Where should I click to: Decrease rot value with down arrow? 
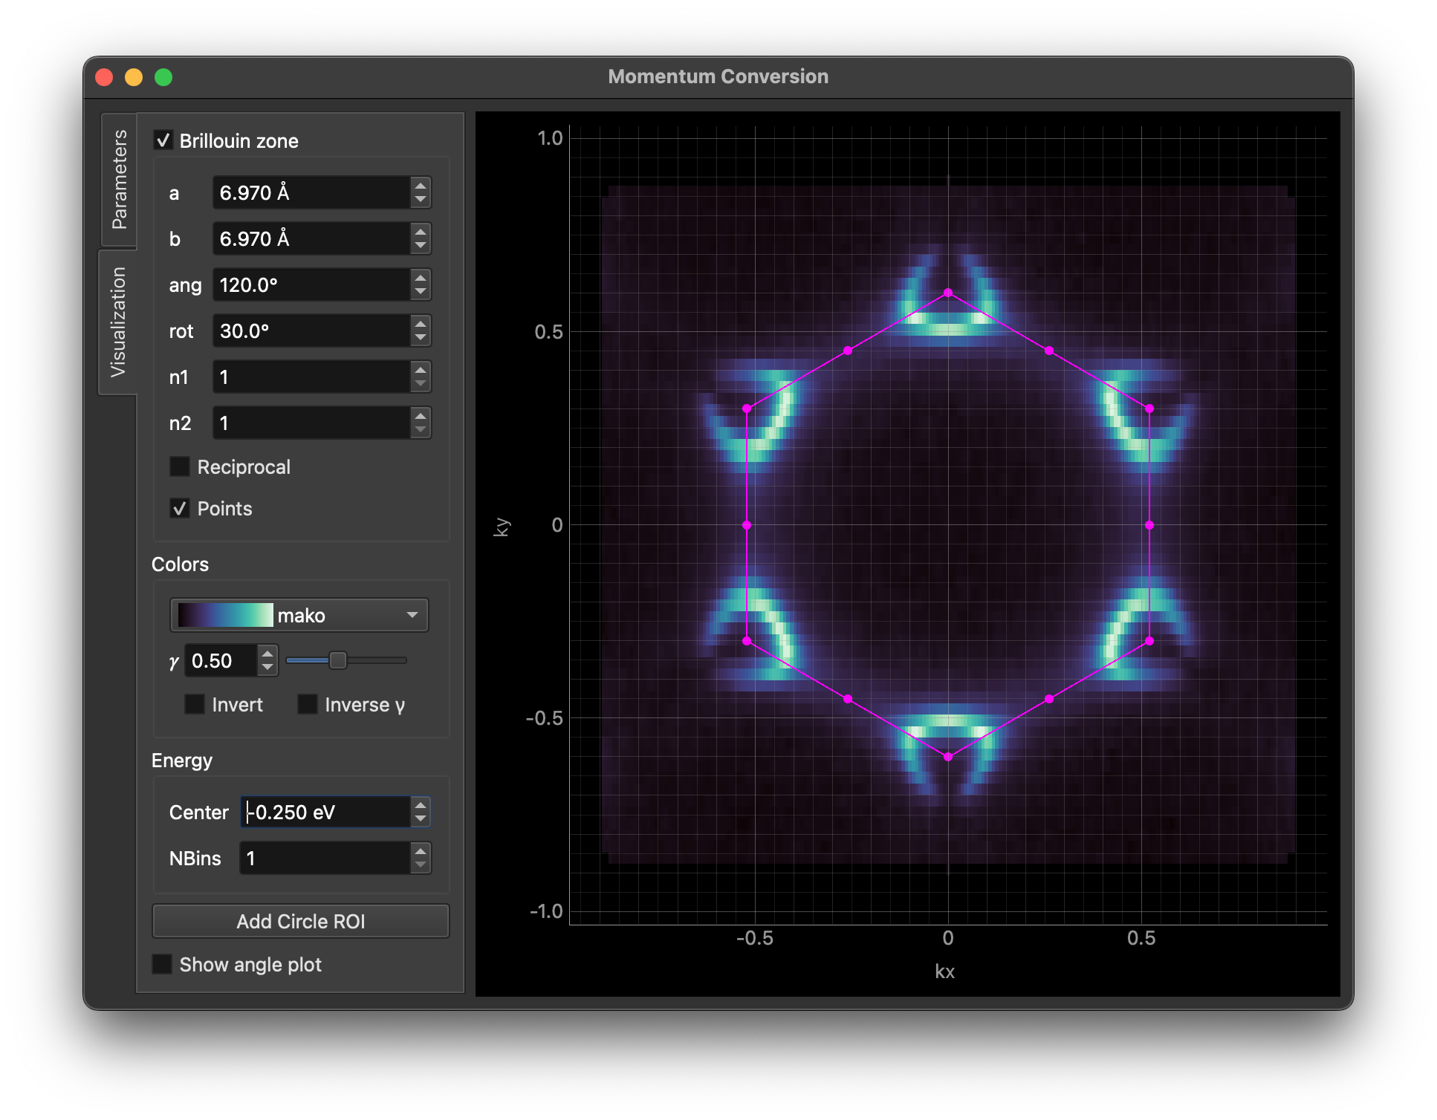[421, 339]
